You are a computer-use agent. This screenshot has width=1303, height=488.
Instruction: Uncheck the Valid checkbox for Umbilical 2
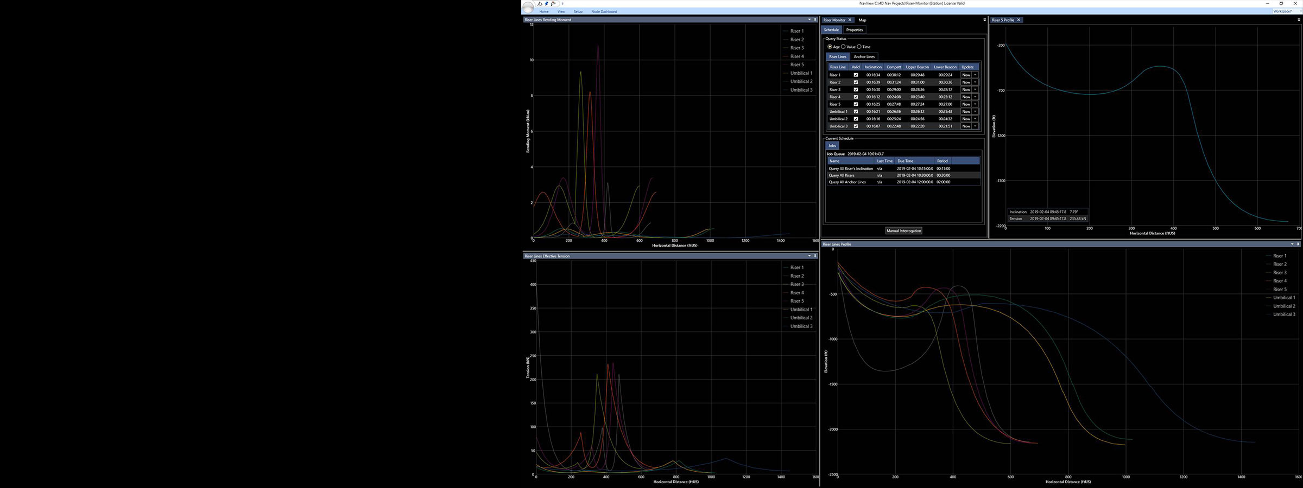click(856, 119)
